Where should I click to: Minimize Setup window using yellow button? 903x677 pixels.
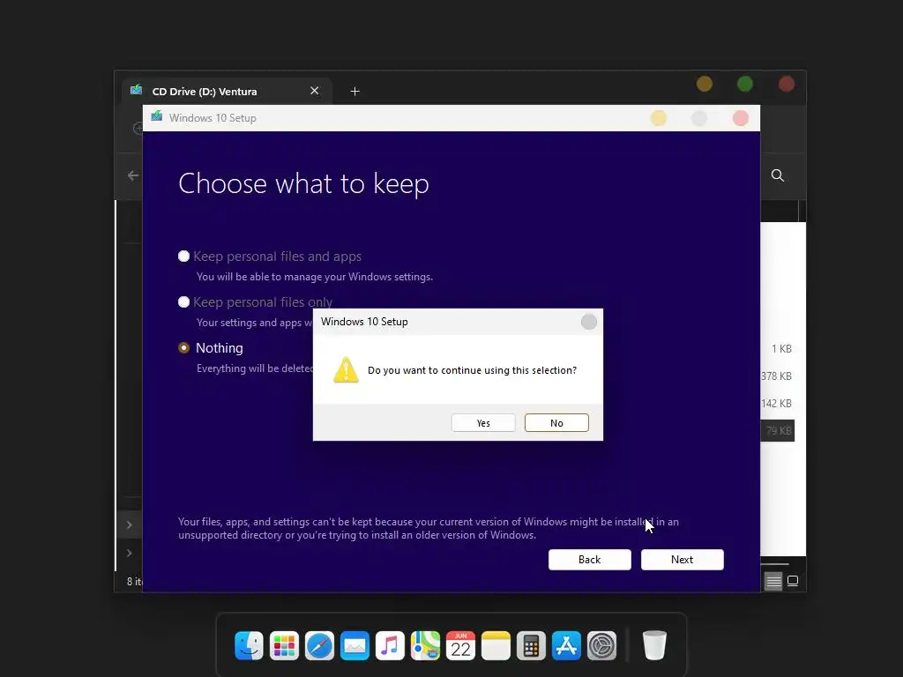point(658,118)
